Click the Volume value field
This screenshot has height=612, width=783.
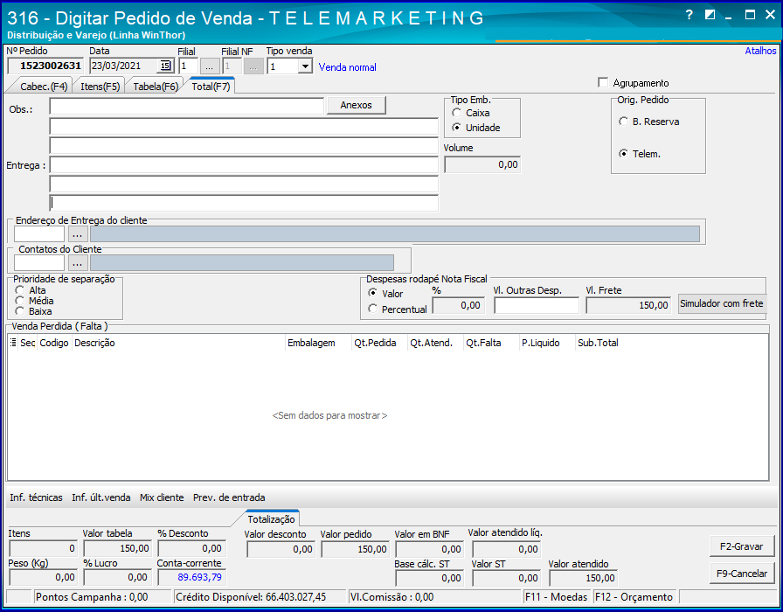(482, 164)
